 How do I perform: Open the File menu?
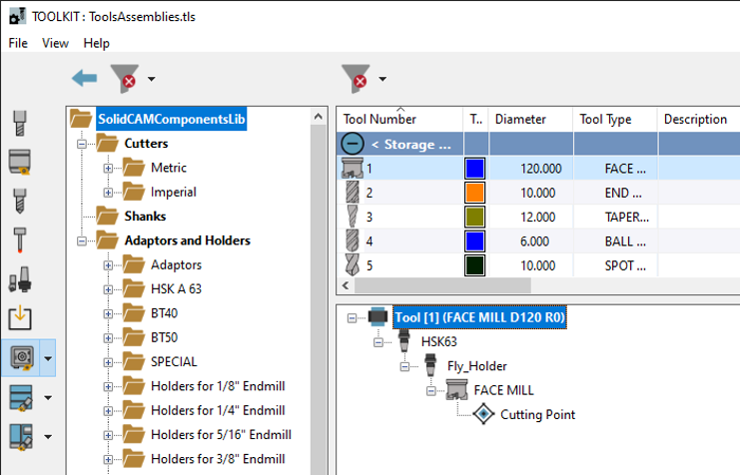18,43
